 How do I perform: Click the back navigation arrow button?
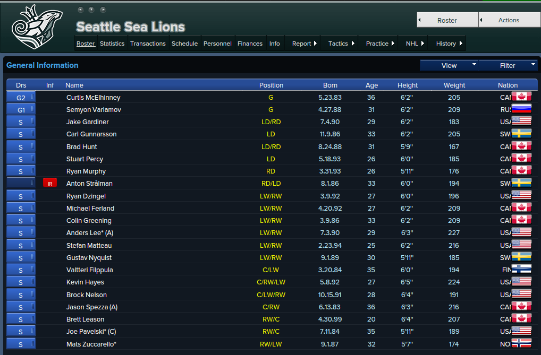[80, 10]
